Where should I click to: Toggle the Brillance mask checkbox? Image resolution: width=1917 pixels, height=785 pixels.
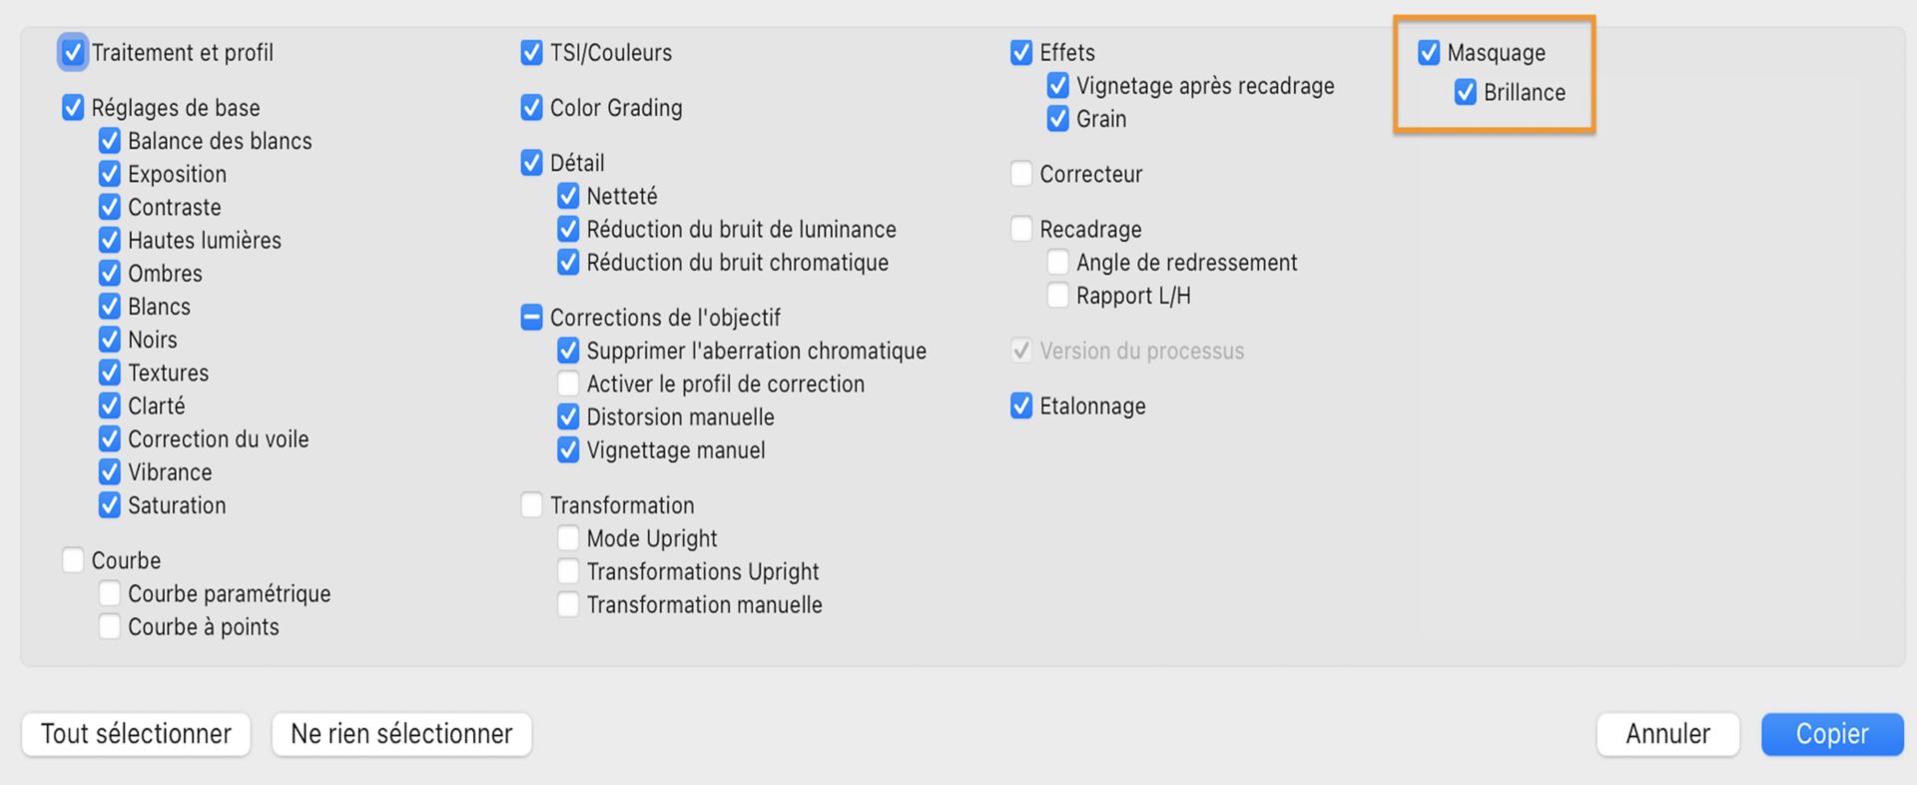pos(1465,92)
